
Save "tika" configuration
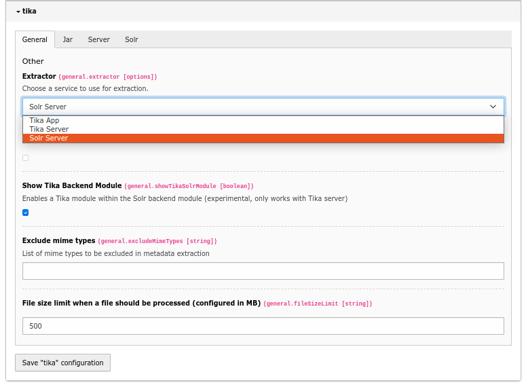tap(62, 363)
